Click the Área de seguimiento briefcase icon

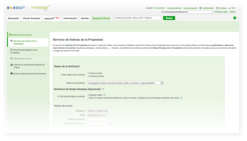pyautogui.click(x=11, y=74)
